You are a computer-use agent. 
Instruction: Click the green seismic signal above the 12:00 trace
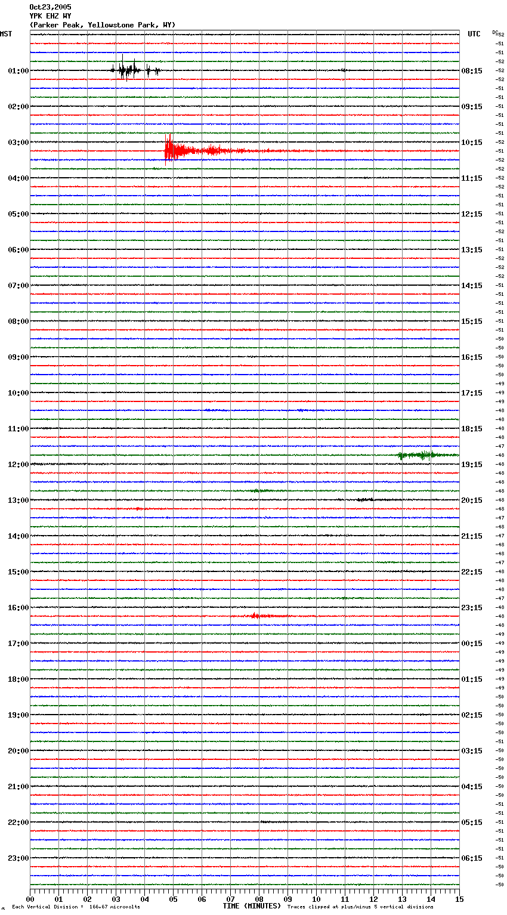(x=428, y=455)
